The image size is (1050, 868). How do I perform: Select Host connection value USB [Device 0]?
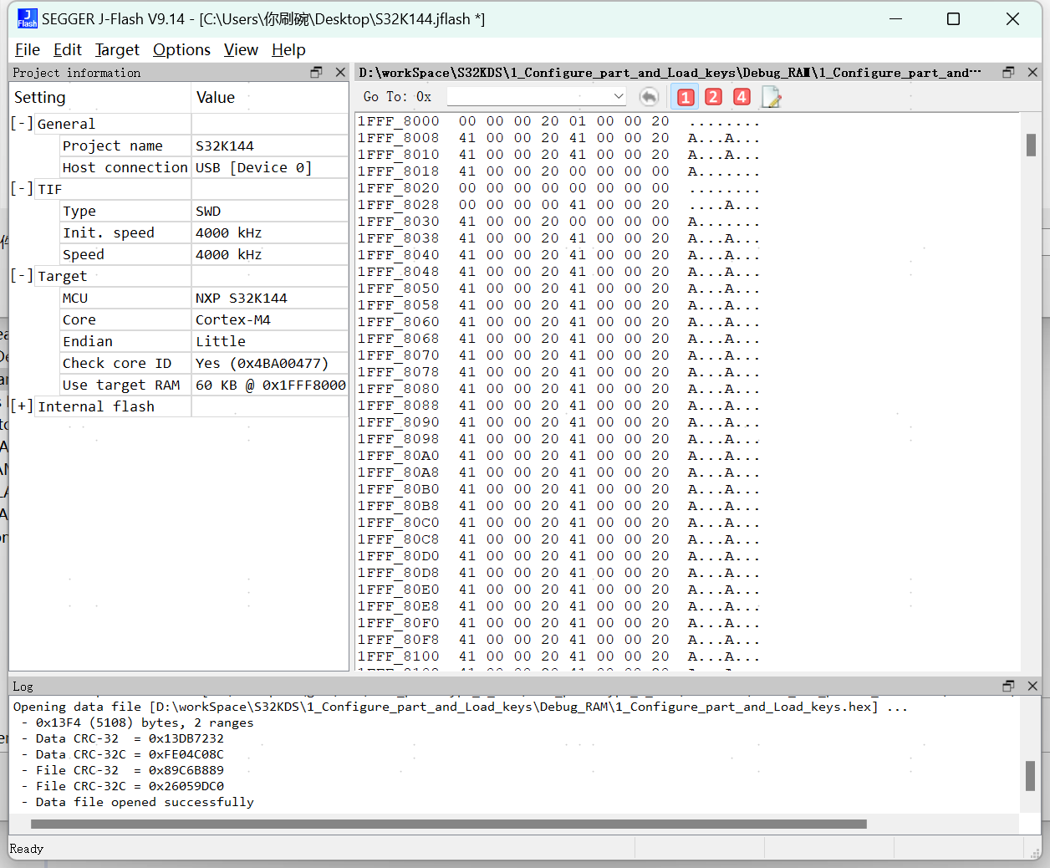click(253, 167)
